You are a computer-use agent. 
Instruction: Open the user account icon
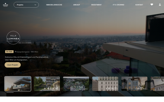[160, 5]
